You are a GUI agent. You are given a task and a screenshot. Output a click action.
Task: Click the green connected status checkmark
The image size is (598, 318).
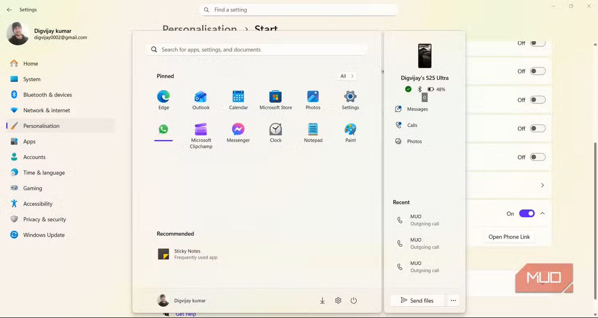408,89
